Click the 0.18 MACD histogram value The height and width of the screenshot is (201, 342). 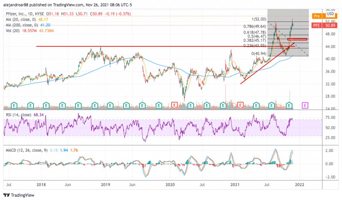(x=54, y=150)
